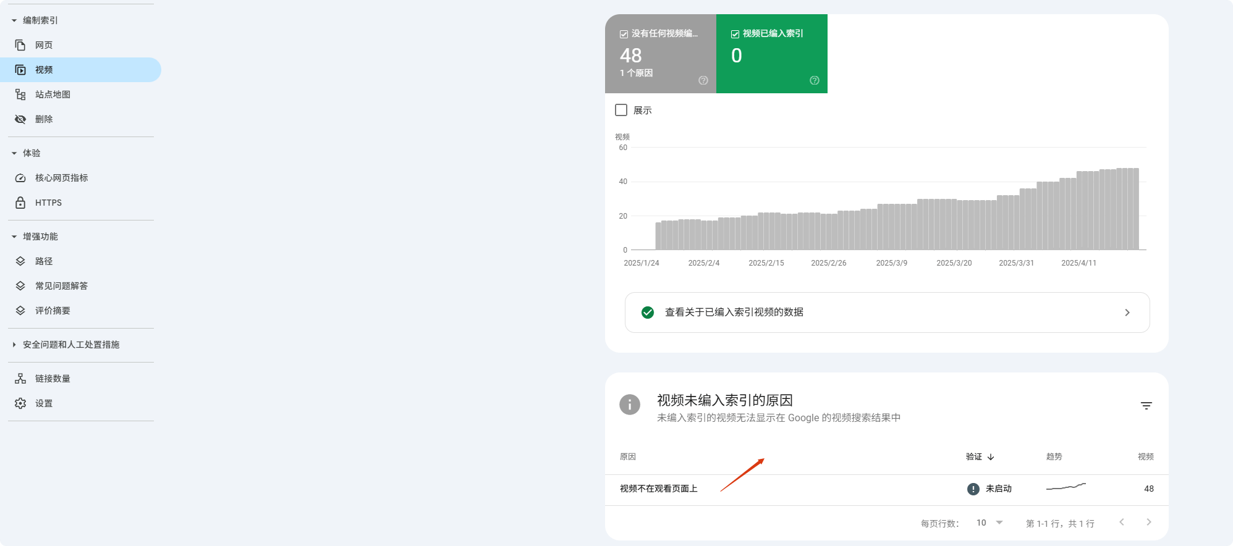This screenshot has height=546, width=1233.
Task: Click the 设置 gear icon
Action: click(x=20, y=403)
